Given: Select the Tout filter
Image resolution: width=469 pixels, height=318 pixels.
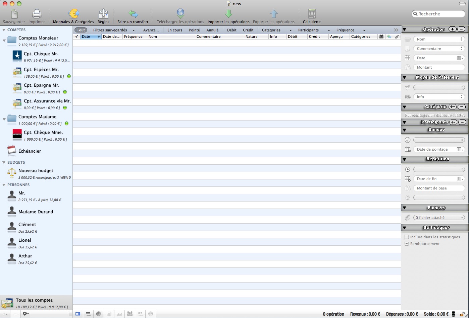Looking at the screenshot, I should [81, 30].
